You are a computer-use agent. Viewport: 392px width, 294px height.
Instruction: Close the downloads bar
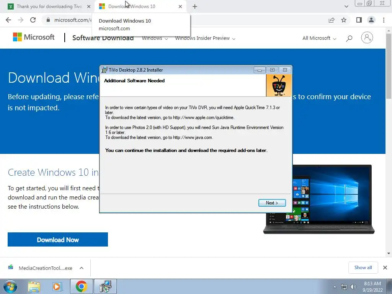[385, 268]
